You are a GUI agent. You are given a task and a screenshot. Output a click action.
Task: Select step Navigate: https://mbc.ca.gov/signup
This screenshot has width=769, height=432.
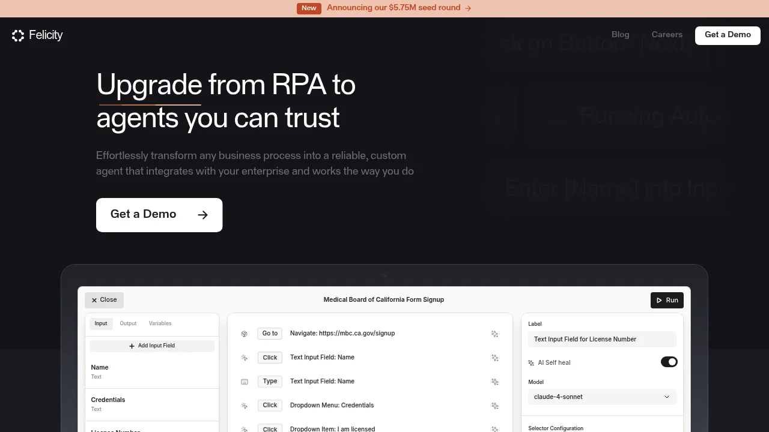click(x=342, y=334)
